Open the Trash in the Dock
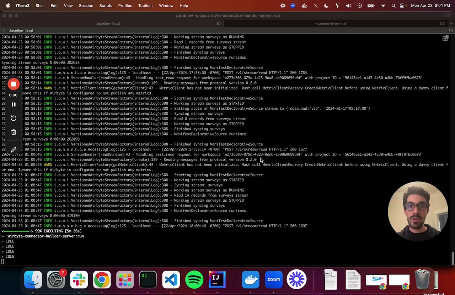The height and width of the screenshot is (295, 455). pyautogui.click(x=422, y=280)
